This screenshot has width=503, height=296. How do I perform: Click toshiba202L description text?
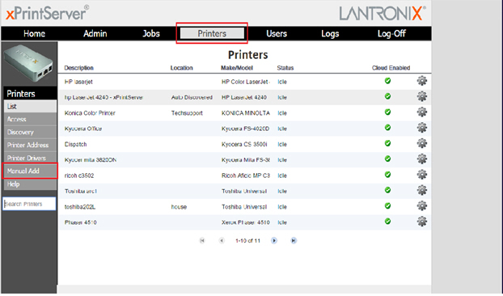[80, 207]
